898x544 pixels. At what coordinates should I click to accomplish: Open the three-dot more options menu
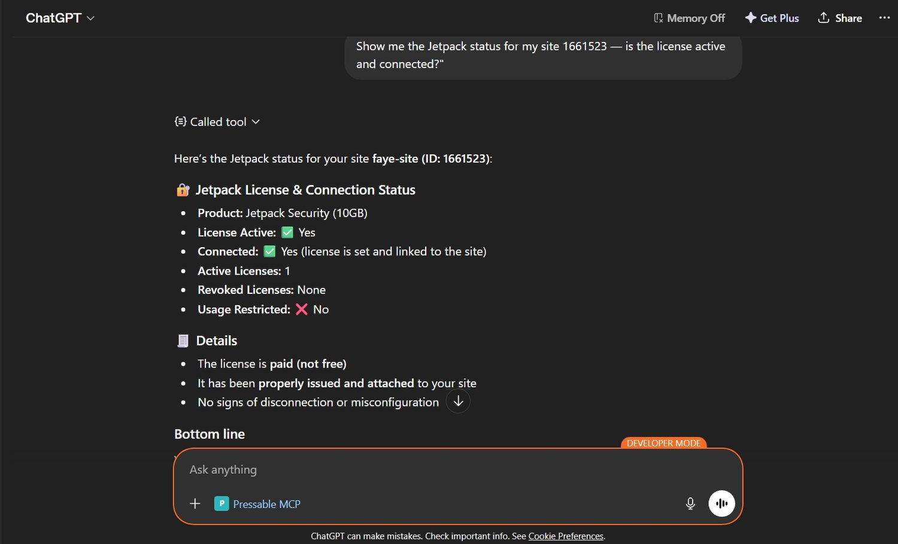pyautogui.click(x=884, y=18)
